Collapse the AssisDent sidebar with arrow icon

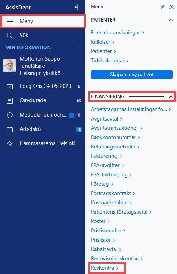point(77,7)
